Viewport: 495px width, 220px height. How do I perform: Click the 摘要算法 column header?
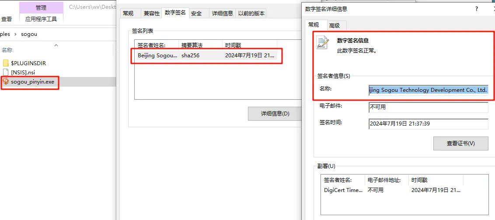click(x=200, y=45)
